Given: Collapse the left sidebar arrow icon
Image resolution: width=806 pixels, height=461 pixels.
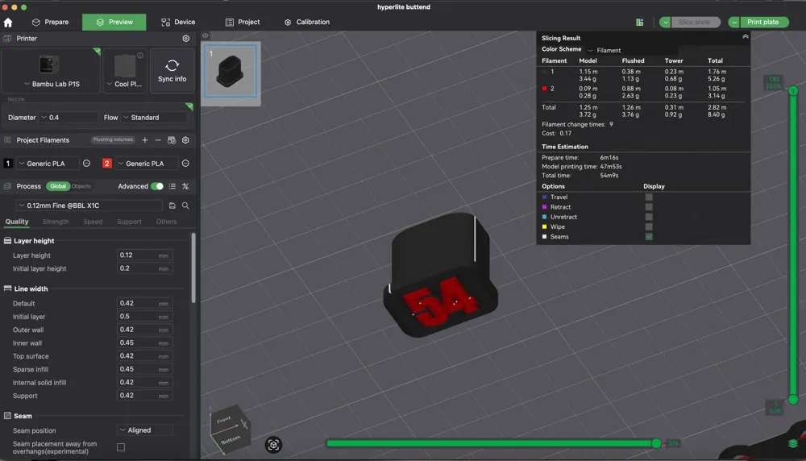Looking at the screenshot, I should 205,35.
